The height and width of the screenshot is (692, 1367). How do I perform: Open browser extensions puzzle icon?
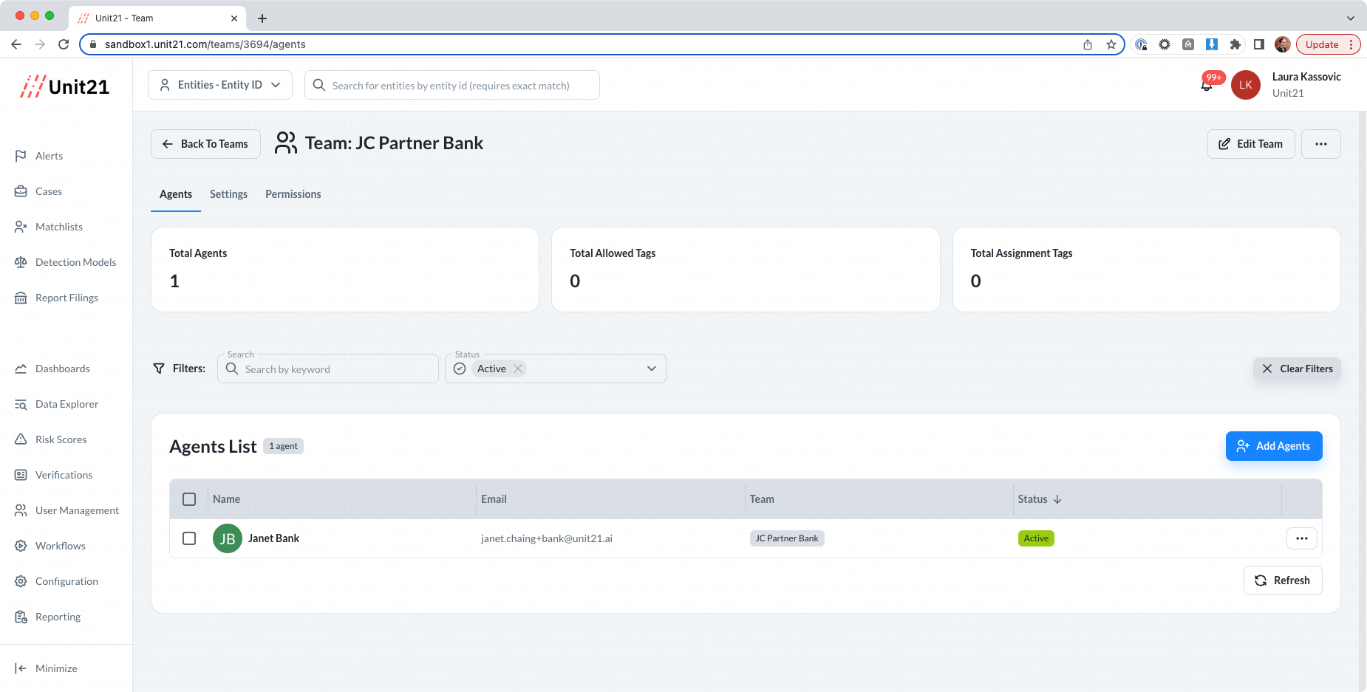(x=1235, y=44)
